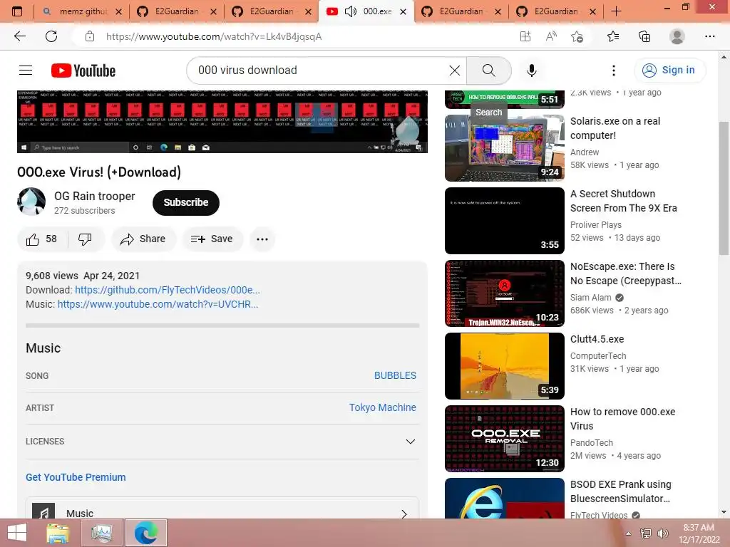Open Task Manager icon in taskbar
The width and height of the screenshot is (730, 547).
point(101,533)
